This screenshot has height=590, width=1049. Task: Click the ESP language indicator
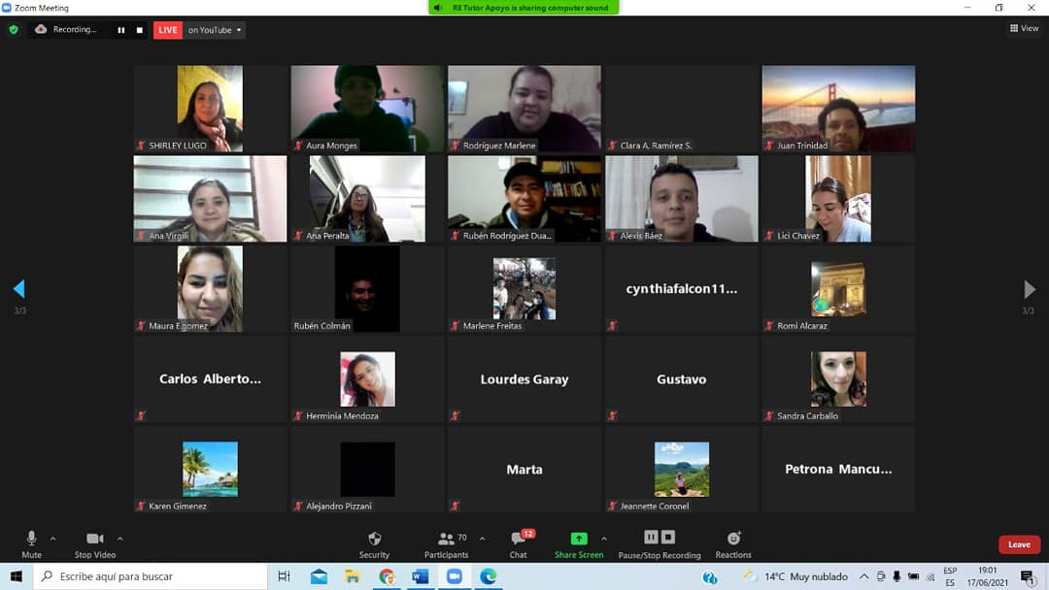pyautogui.click(x=950, y=576)
